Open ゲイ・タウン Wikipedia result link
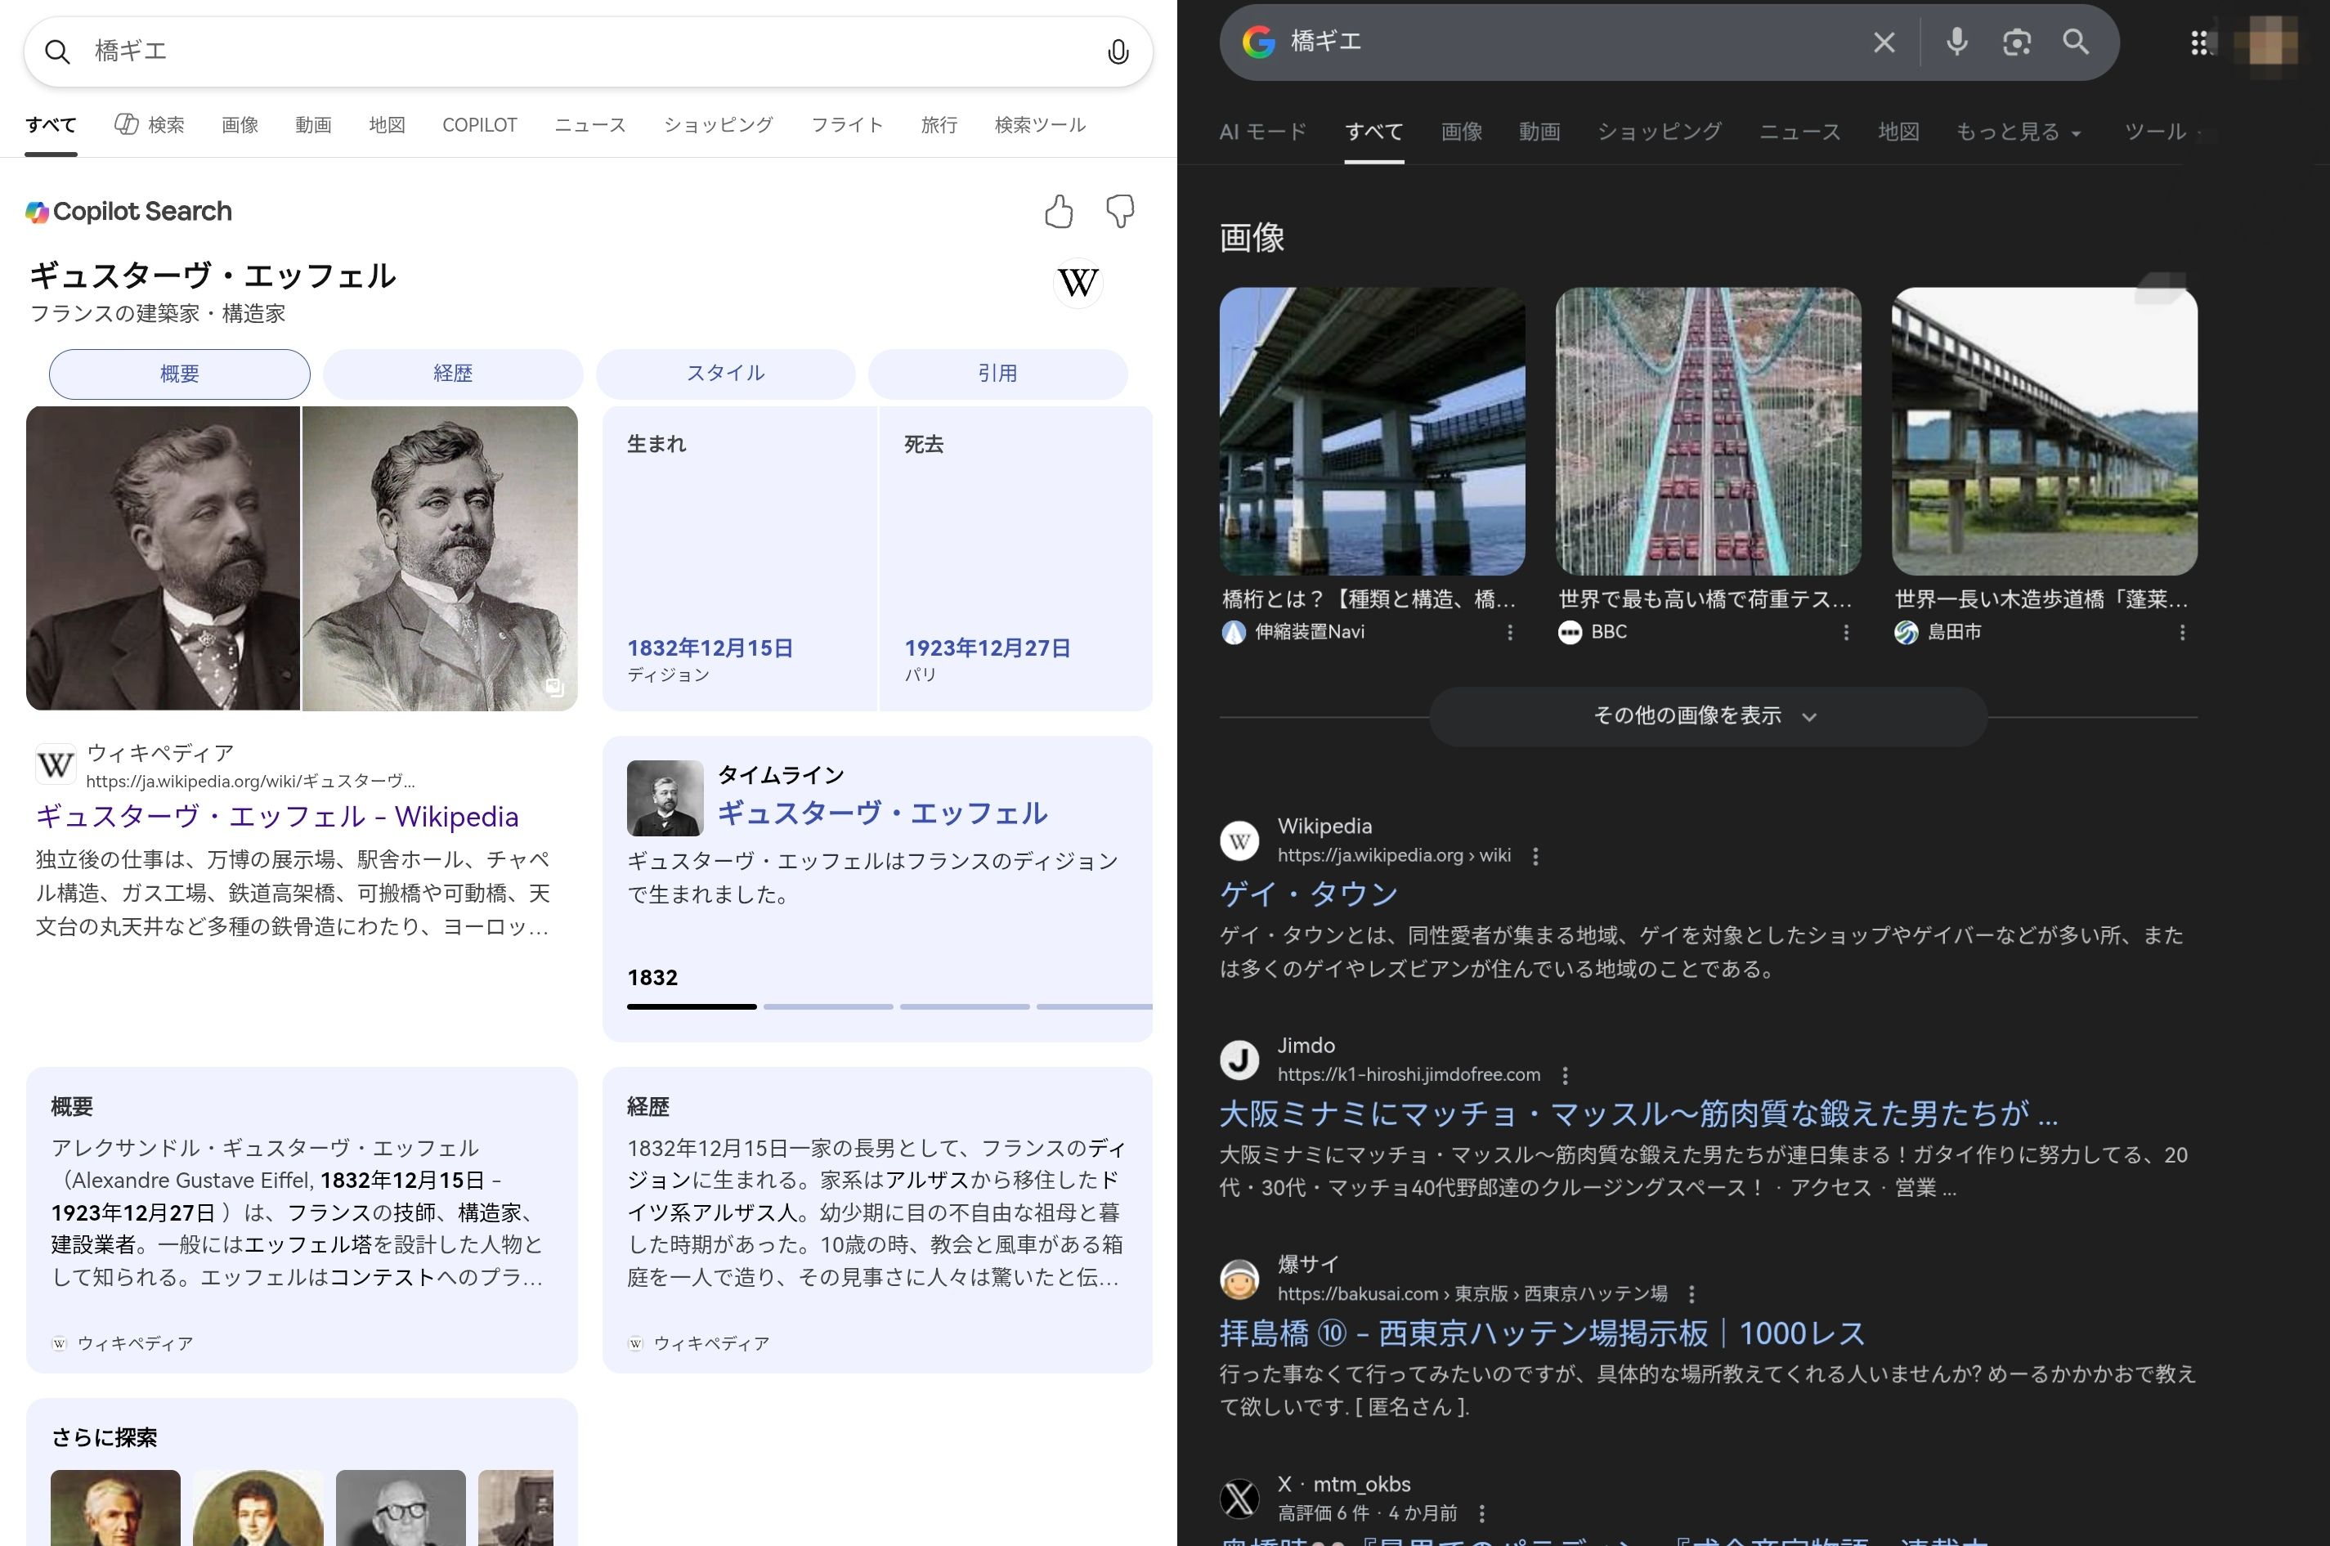Viewport: 2330px width, 1546px height. click(1308, 894)
